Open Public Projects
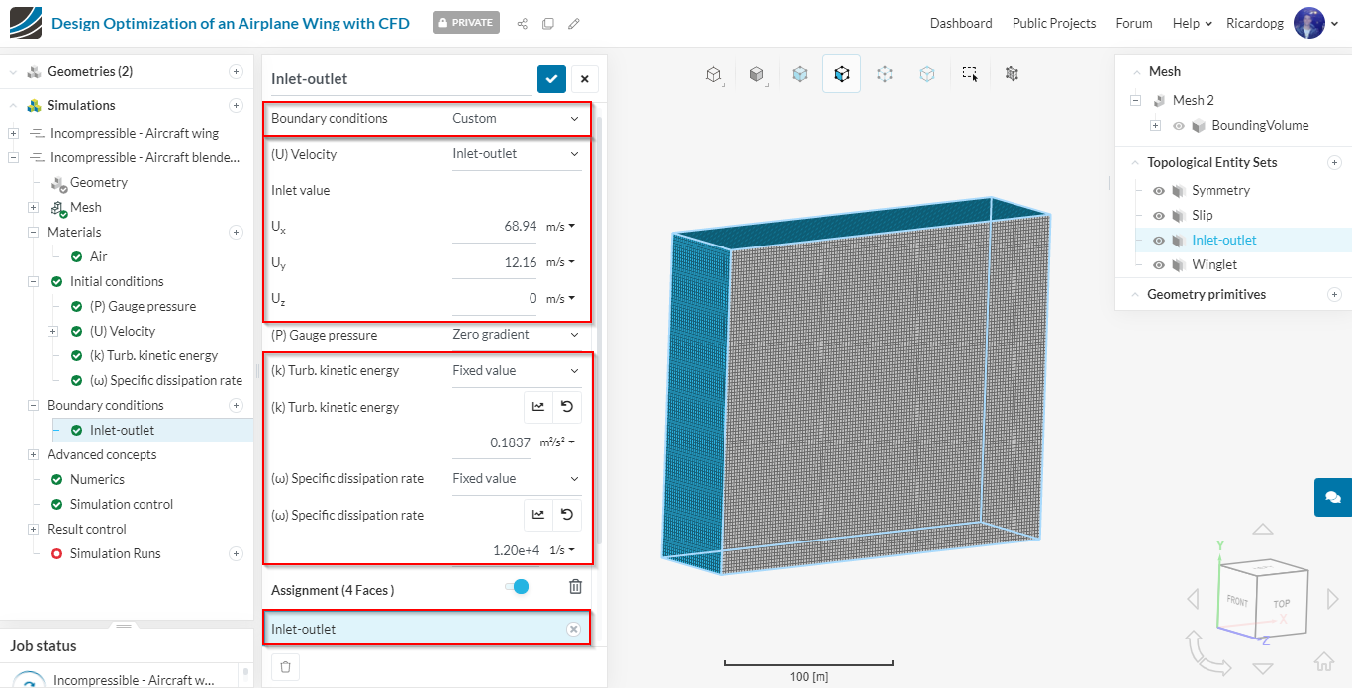Viewport: 1352px width, 688px height. [x=1054, y=23]
